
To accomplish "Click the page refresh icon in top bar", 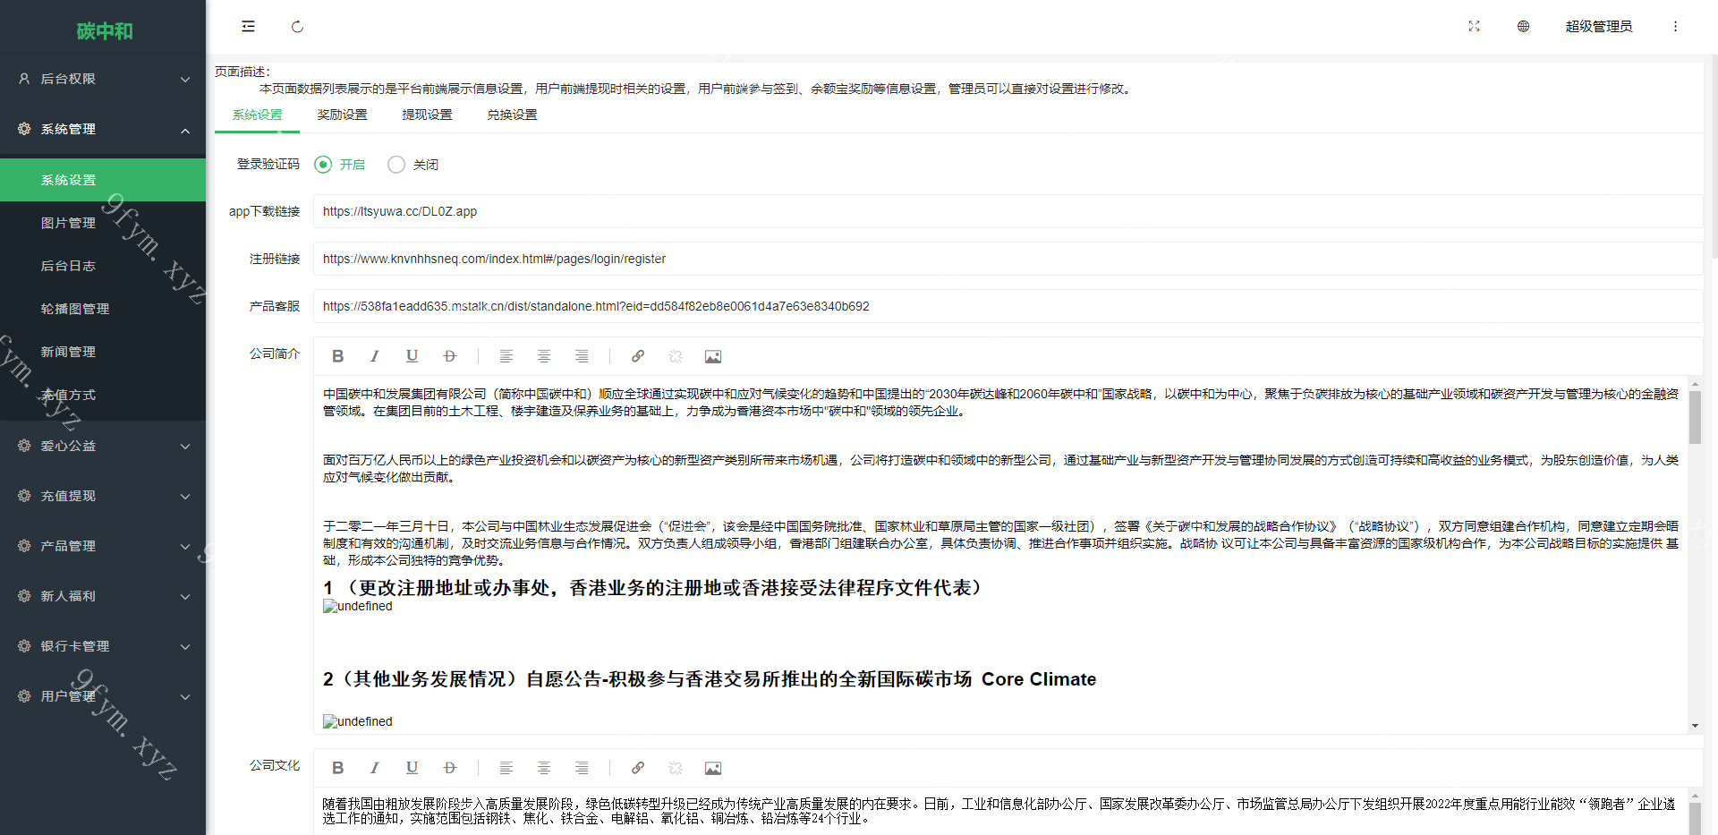I will pyautogui.click(x=297, y=26).
